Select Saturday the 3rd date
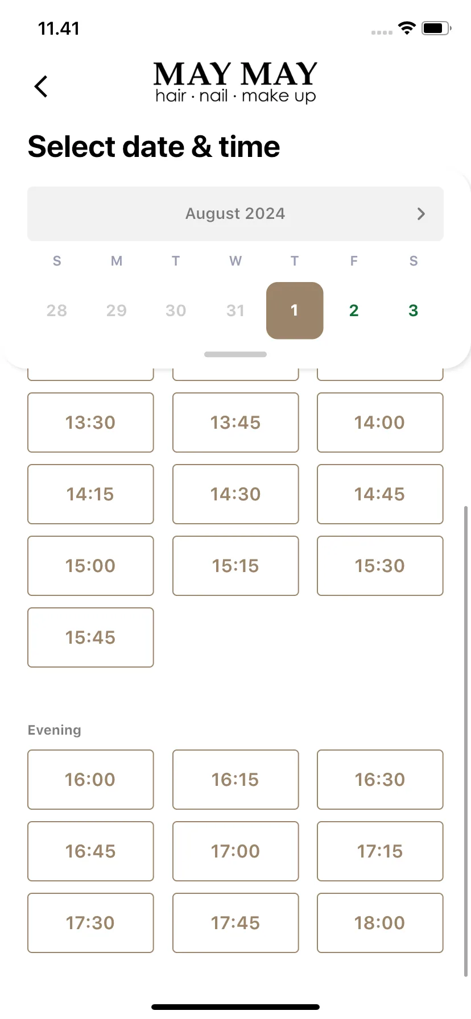The width and height of the screenshot is (471, 1019). [x=414, y=310]
